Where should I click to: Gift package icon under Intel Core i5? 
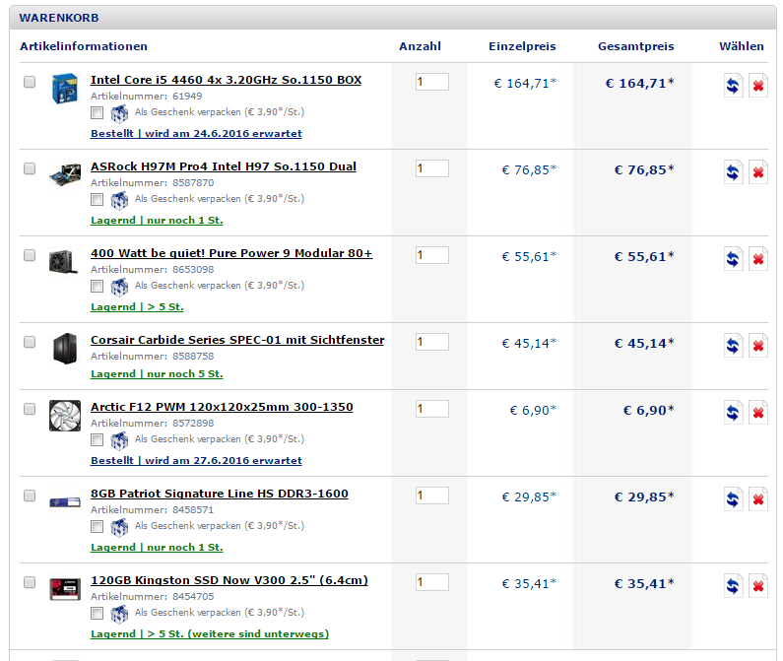(x=119, y=113)
